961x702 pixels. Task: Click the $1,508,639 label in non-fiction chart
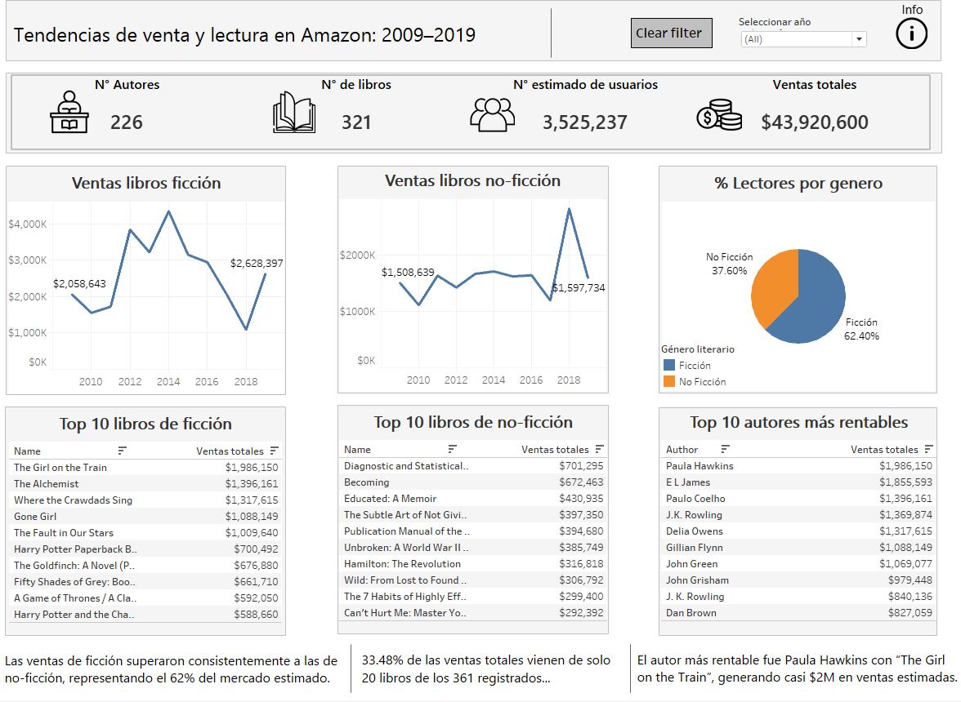pos(408,272)
